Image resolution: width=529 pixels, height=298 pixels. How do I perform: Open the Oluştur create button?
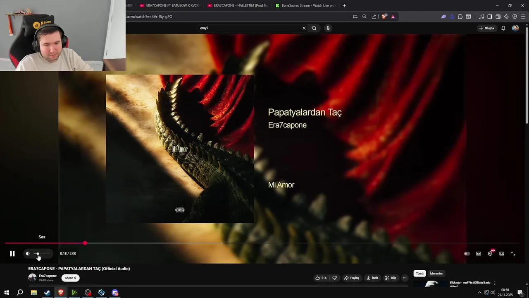487,28
